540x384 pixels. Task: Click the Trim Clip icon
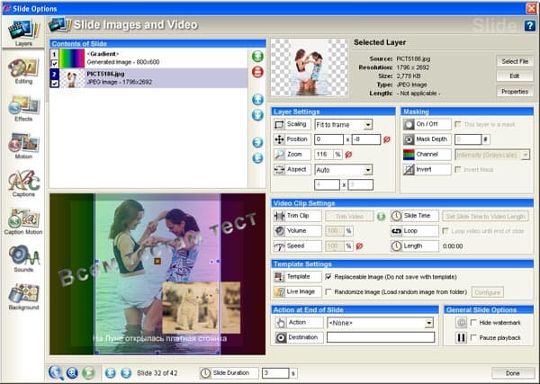pyautogui.click(x=279, y=216)
